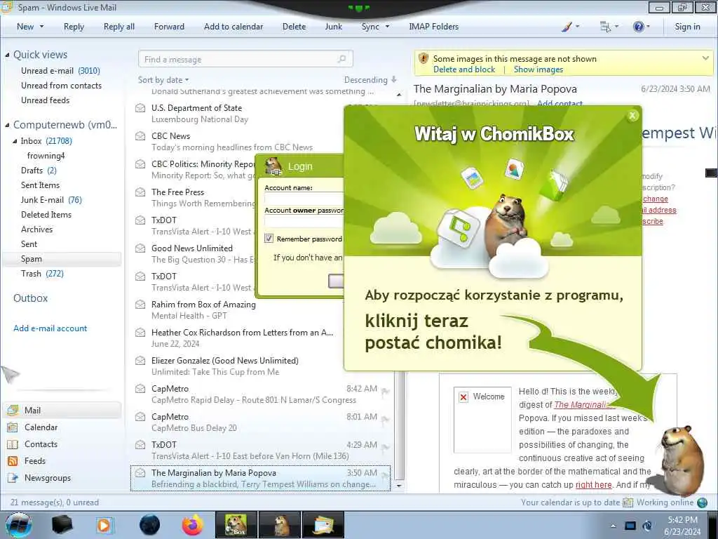Click the Sign in button
The height and width of the screenshot is (539, 718).
pos(687,27)
